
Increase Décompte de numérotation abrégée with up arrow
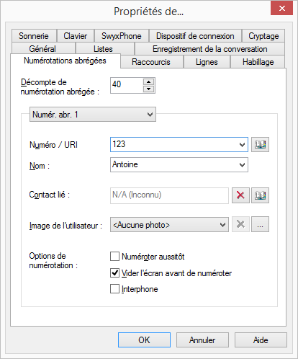pyautogui.click(x=149, y=82)
